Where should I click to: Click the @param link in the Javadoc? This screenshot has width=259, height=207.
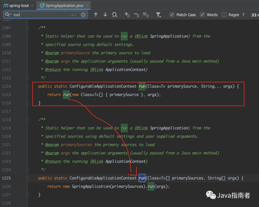tap(52, 53)
